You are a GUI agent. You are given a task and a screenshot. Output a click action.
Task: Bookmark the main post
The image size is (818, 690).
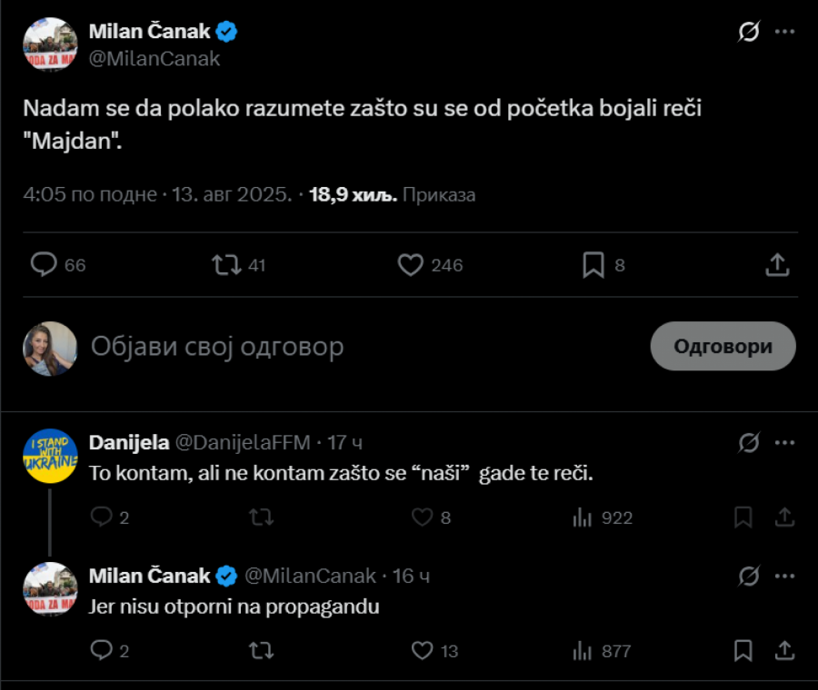[594, 265]
